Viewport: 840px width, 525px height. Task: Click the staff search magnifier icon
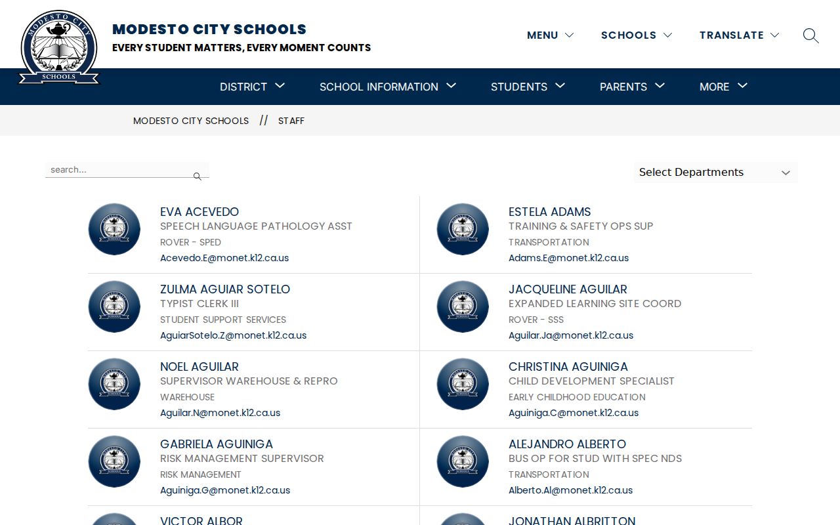[197, 176]
